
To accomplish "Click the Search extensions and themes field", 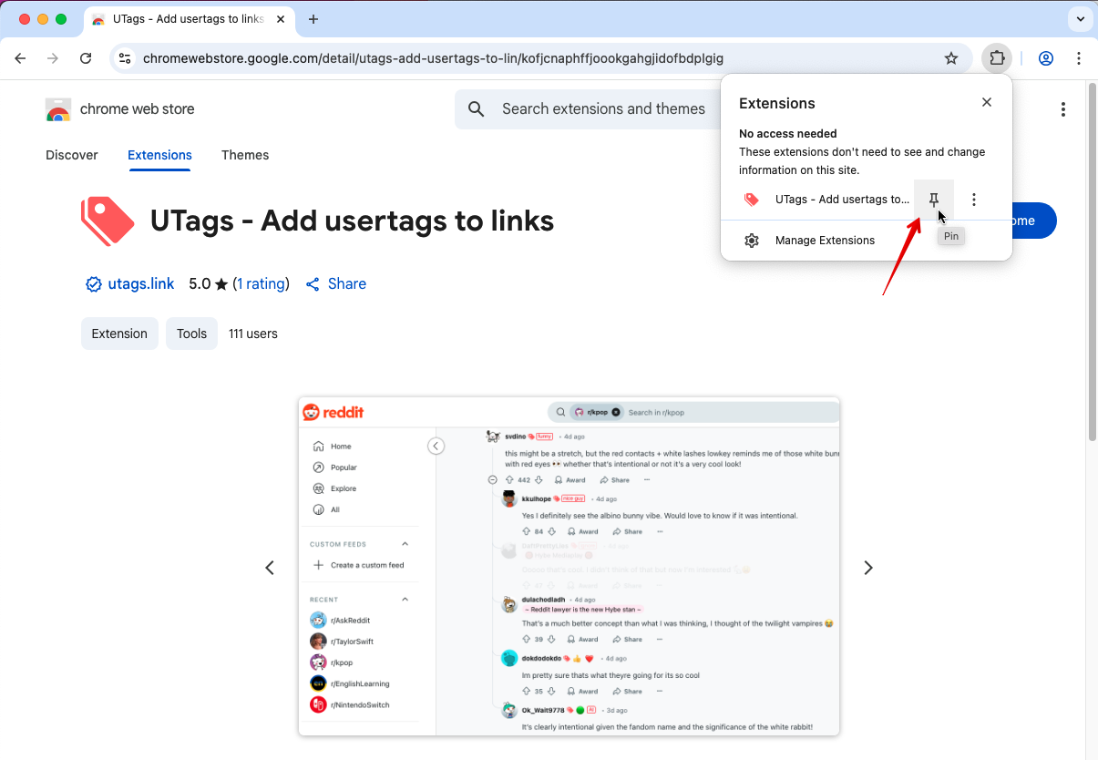I will point(602,109).
